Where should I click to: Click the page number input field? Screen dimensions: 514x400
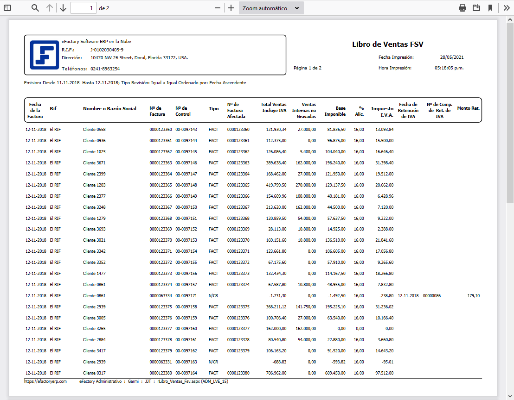point(84,8)
